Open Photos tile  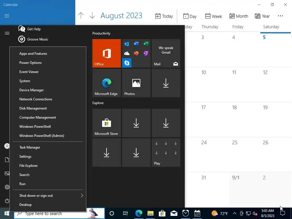[136, 83]
